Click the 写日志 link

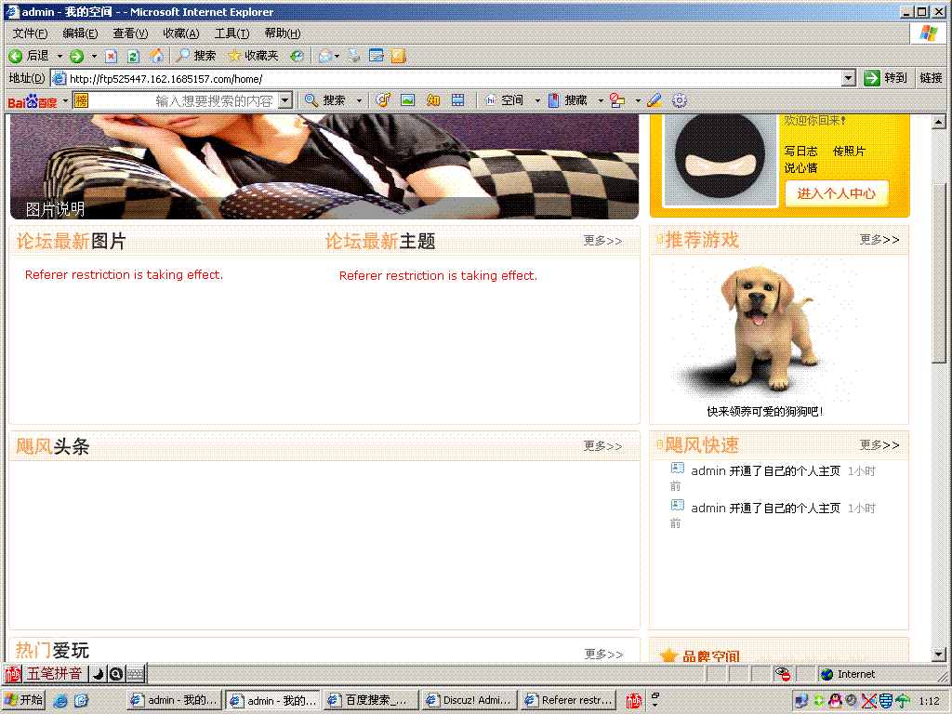point(800,152)
